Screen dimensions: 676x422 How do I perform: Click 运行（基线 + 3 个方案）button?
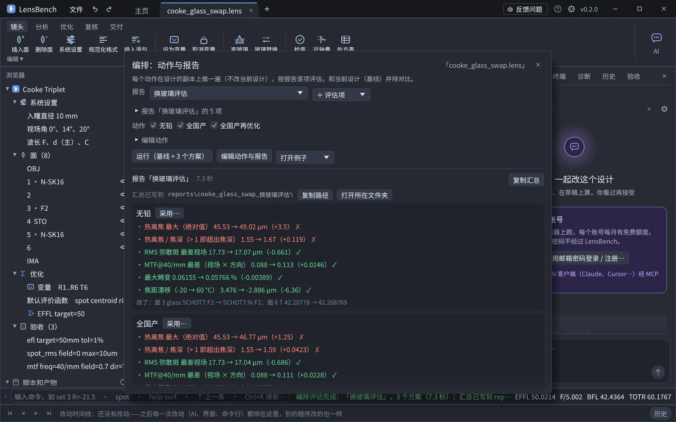coord(172,156)
